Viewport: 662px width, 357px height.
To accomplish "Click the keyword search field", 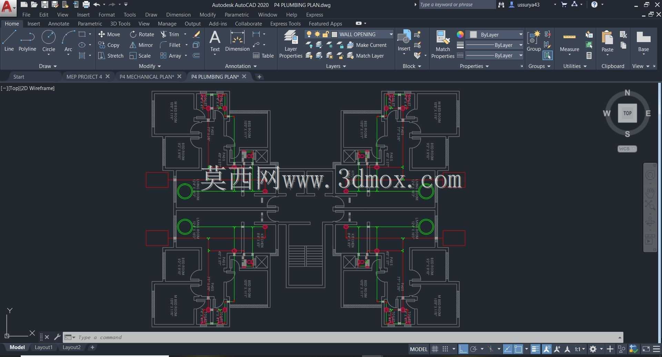I will (x=457, y=4).
